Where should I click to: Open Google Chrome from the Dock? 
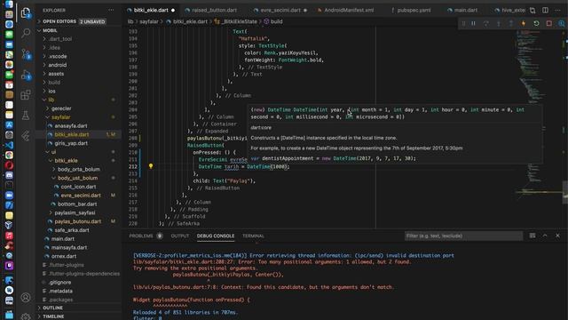tap(9, 155)
